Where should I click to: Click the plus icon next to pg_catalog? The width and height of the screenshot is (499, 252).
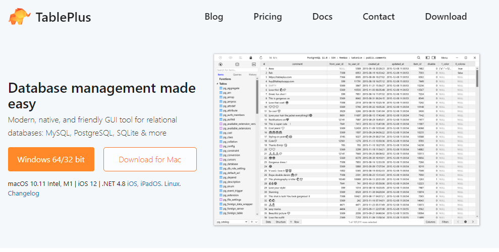click(x=252, y=222)
